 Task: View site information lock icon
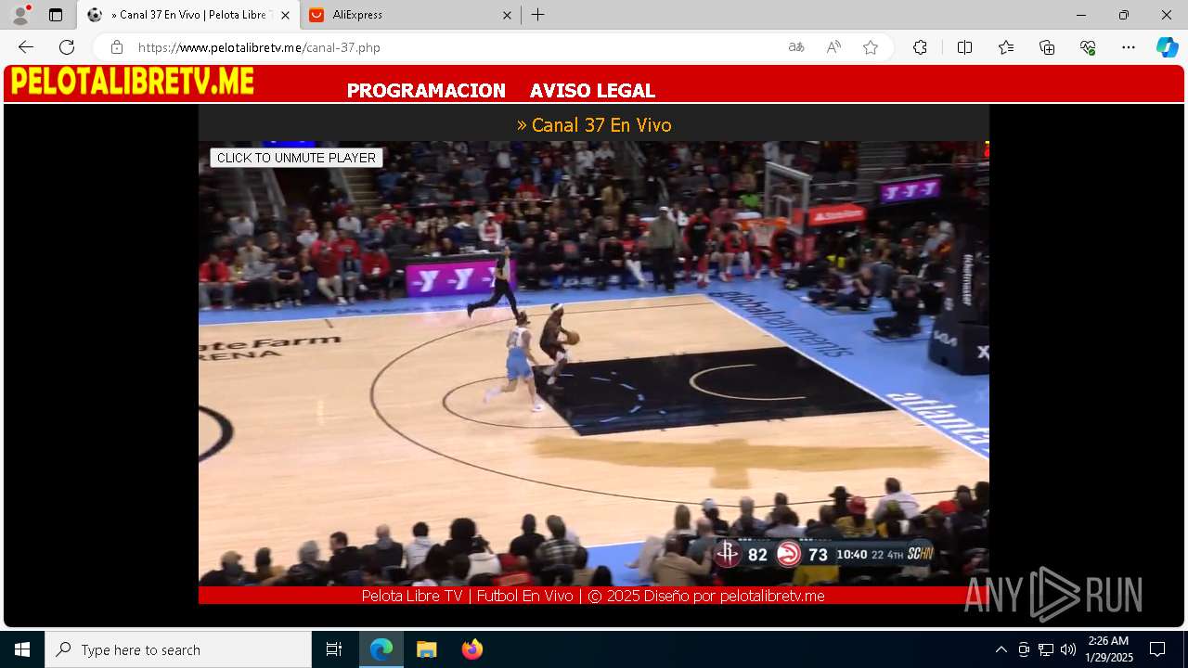(x=116, y=47)
